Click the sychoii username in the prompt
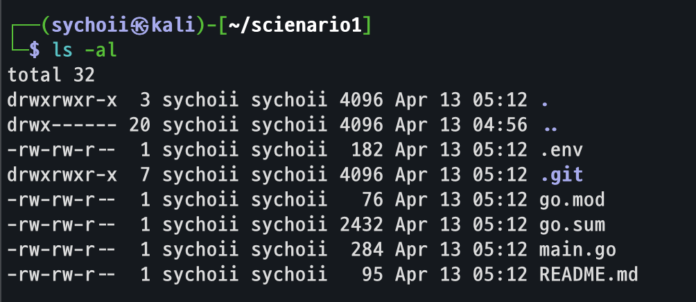696x302 pixels. [x=91, y=26]
